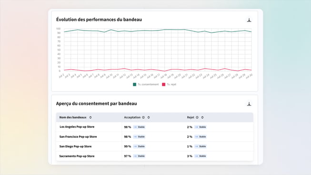Screen dimensions: 311x175
Task: Select San Francisco Pop-up Store row
Action: click(x=154, y=137)
